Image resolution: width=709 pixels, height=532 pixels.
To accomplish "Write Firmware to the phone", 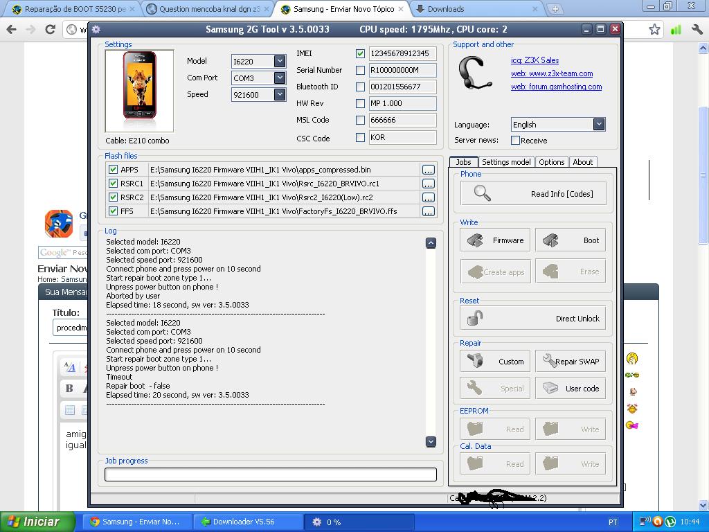I will click(495, 240).
